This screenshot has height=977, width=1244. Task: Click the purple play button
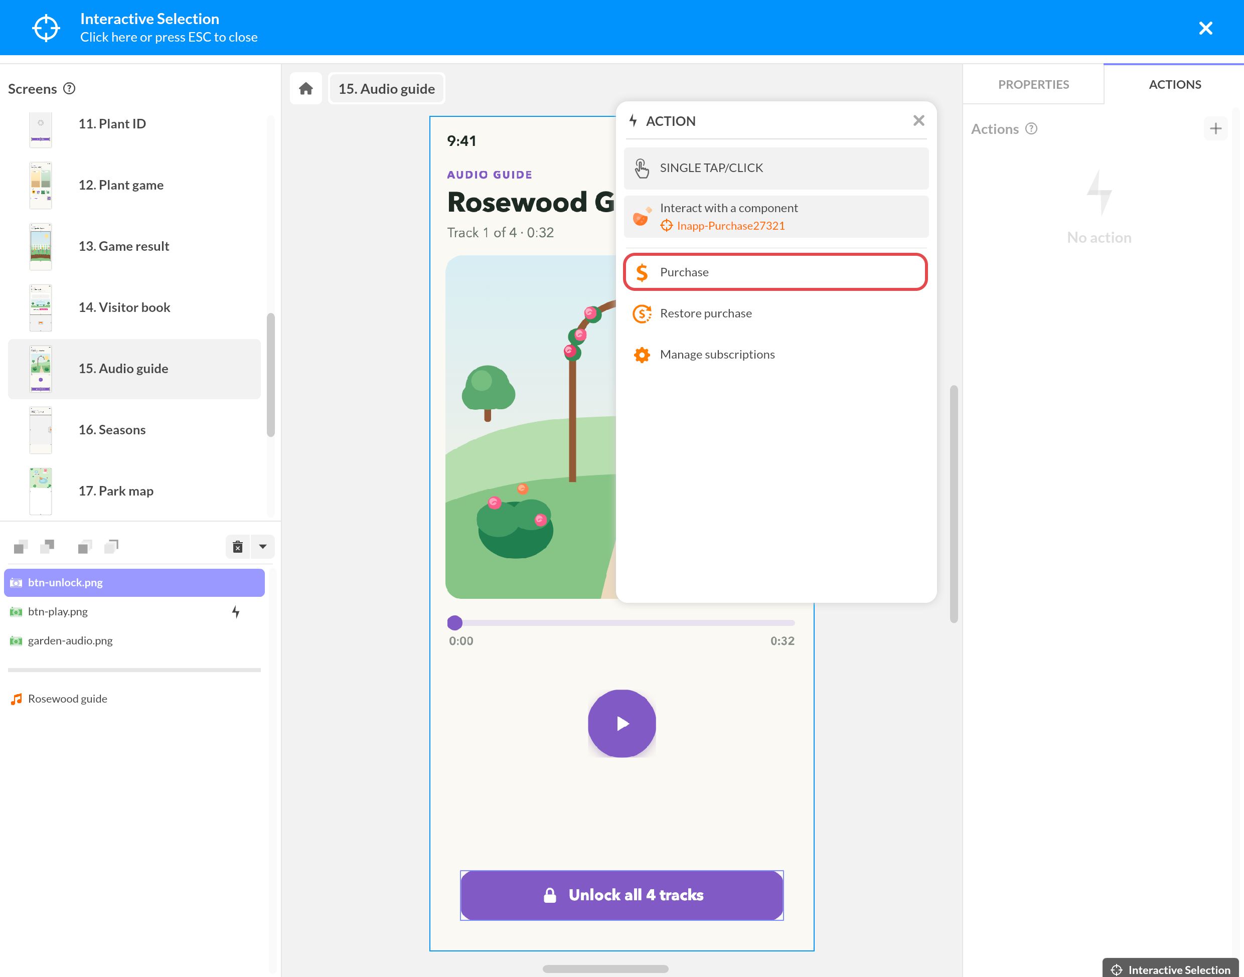click(x=621, y=724)
